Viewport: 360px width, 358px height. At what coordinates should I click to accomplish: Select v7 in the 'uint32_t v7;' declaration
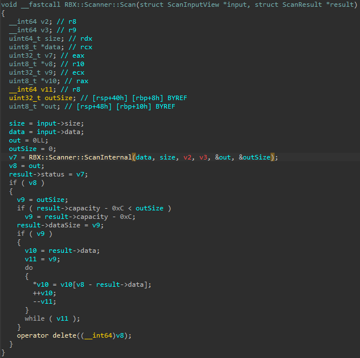coord(49,55)
